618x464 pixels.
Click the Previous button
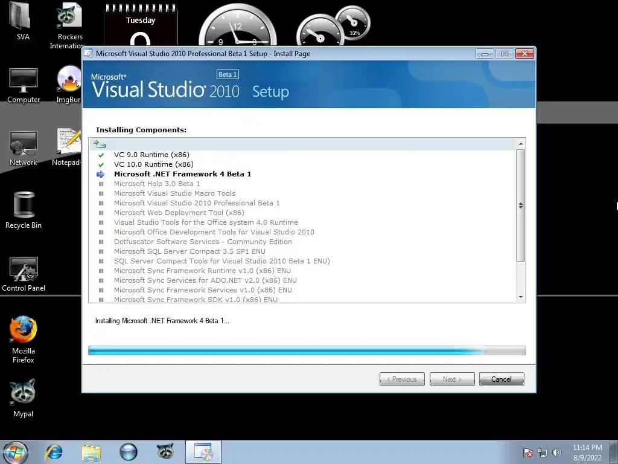click(x=402, y=379)
